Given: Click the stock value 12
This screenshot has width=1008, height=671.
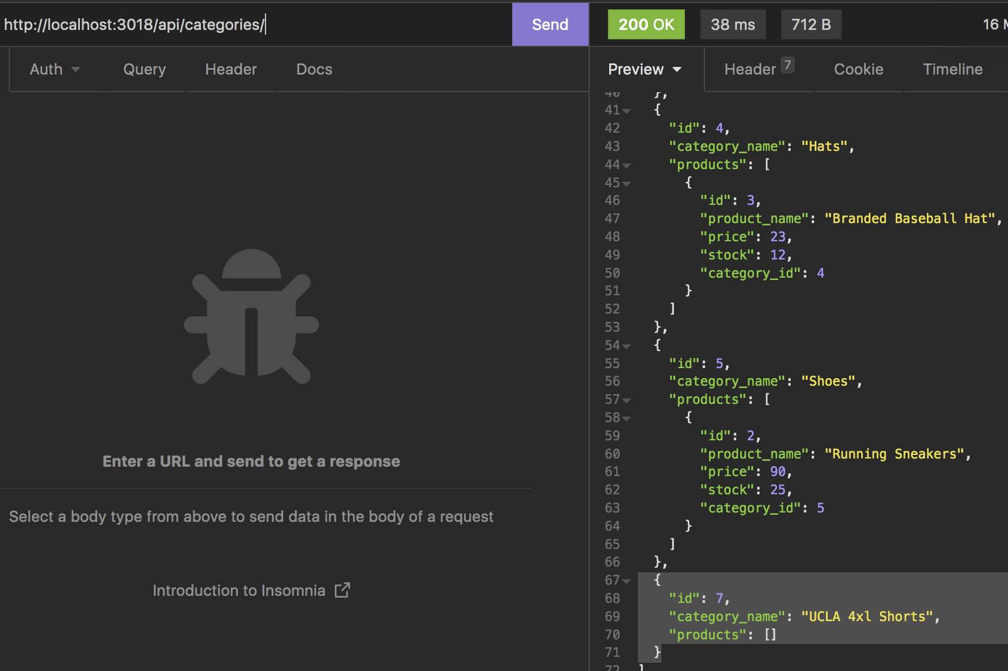Looking at the screenshot, I should (778, 255).
